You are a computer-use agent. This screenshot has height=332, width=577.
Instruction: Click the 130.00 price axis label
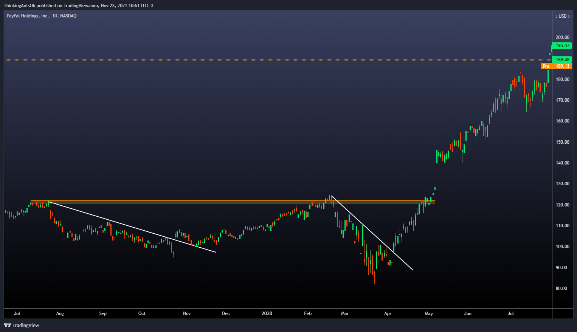[563, 184]
